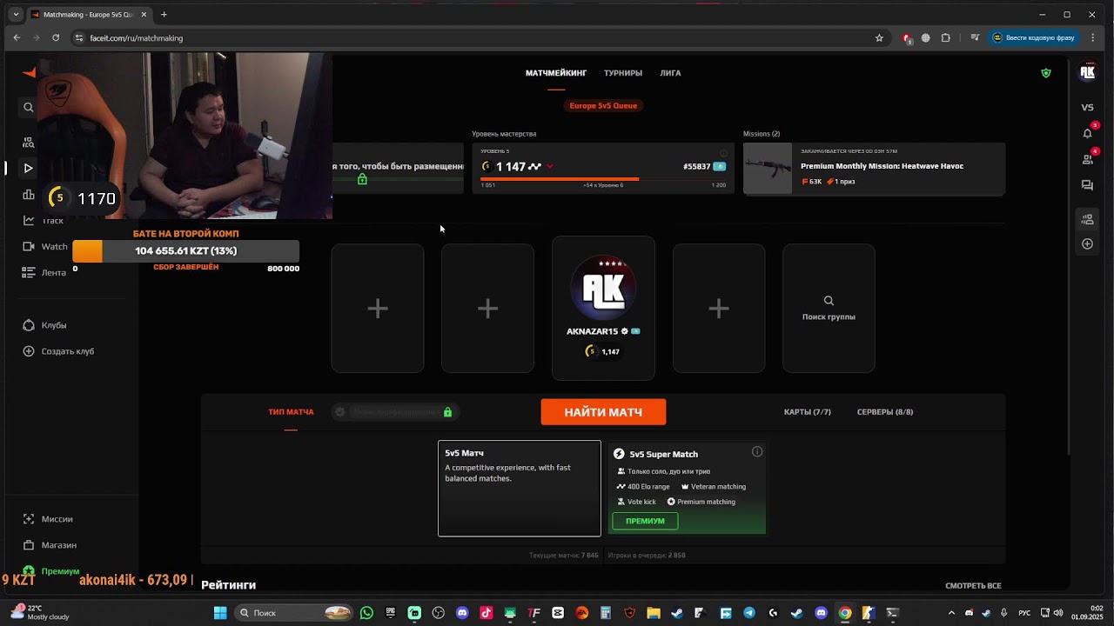
Task: Open Лента feed in the sidebar
Action: pos(44,272)
